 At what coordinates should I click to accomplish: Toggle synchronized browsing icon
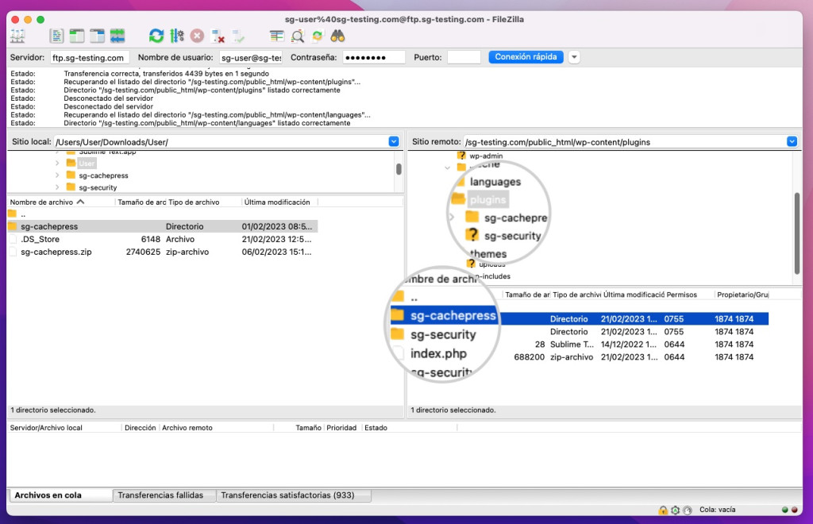click(x=318, y=37)
